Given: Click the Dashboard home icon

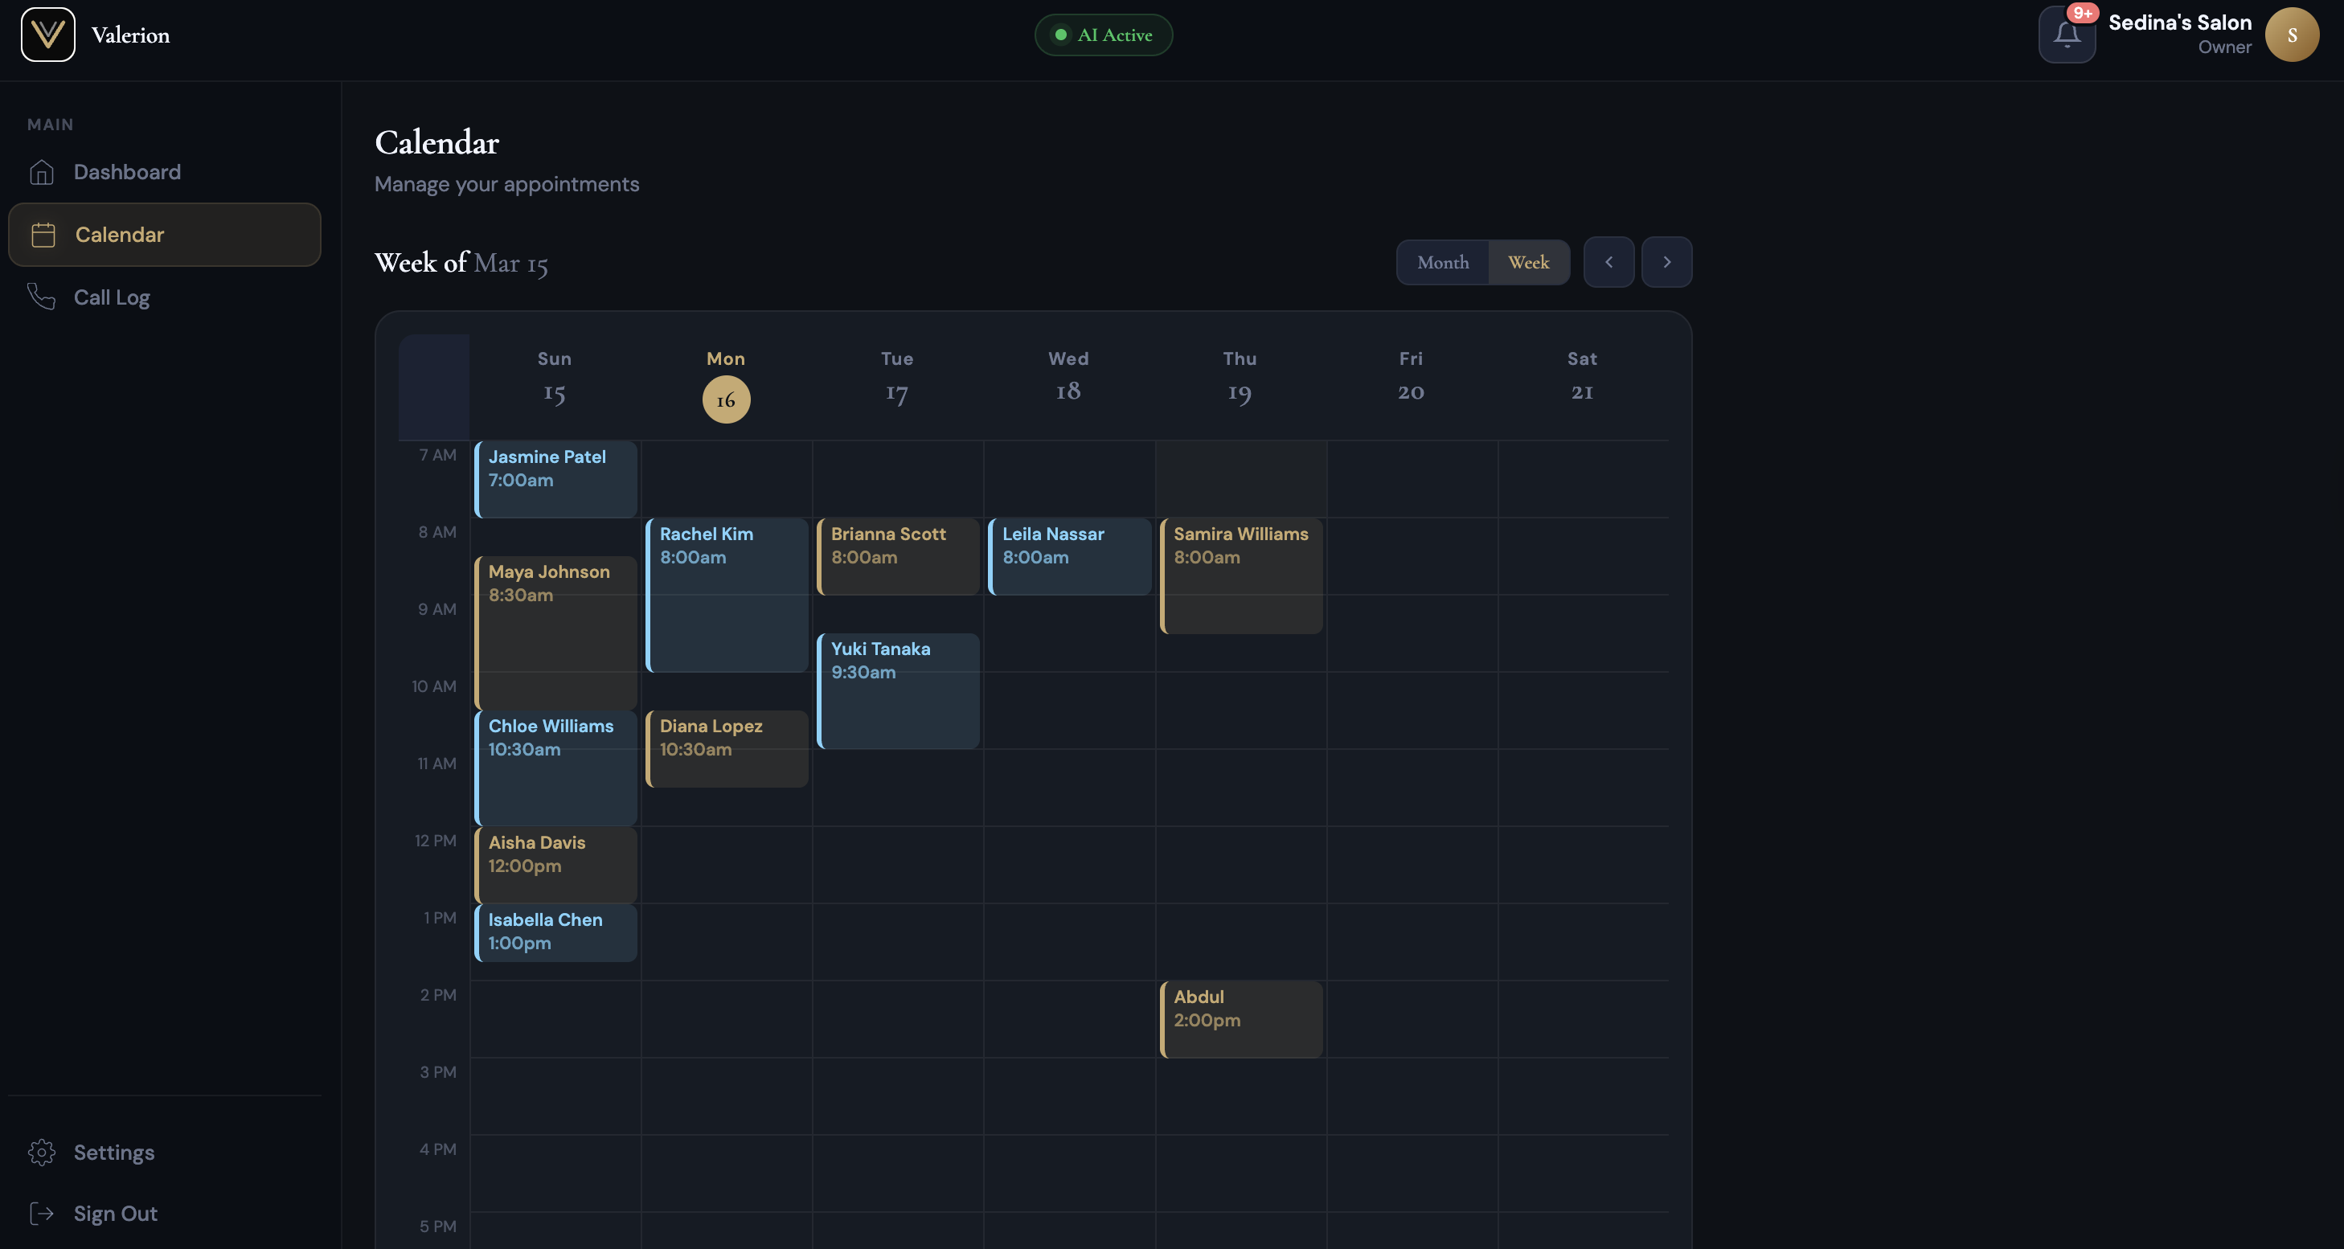Looking at the screenshot, I should [x=42, y=172].
